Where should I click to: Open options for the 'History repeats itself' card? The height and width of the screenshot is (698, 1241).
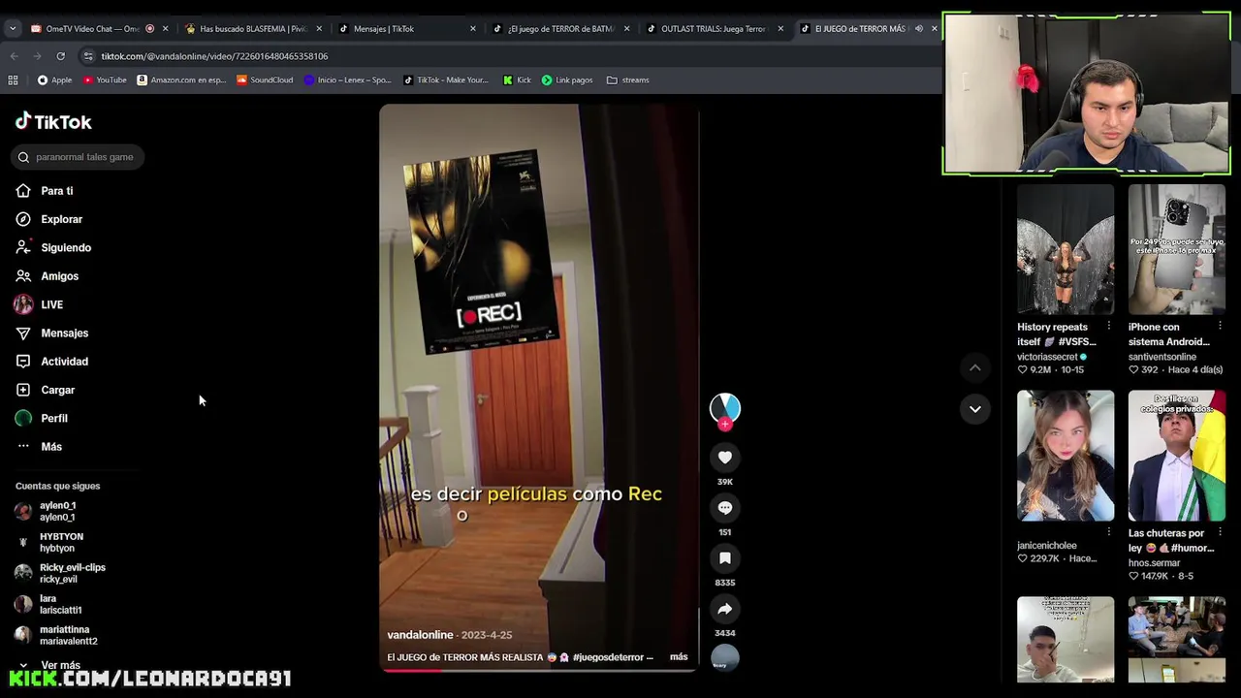coord(1109,326)
